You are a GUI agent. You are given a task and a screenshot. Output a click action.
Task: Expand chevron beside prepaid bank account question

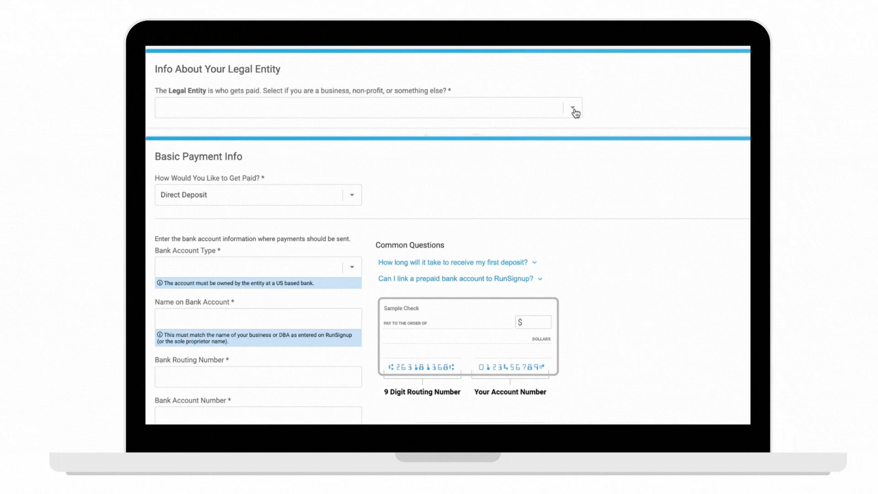pyautogui.click(x=540, y=279)
